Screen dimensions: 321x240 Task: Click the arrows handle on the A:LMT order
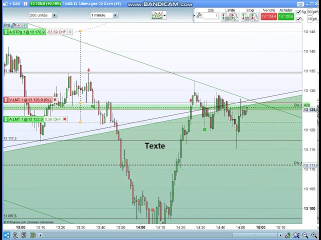pos(6,119)
